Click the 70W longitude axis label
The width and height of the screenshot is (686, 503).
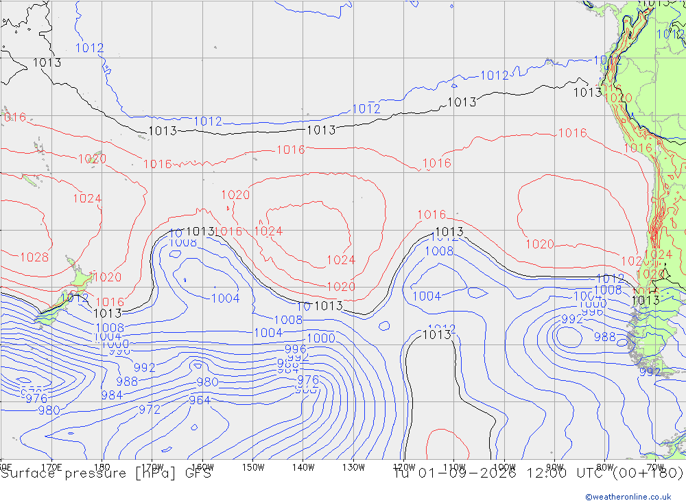click(x=655, y=467)
